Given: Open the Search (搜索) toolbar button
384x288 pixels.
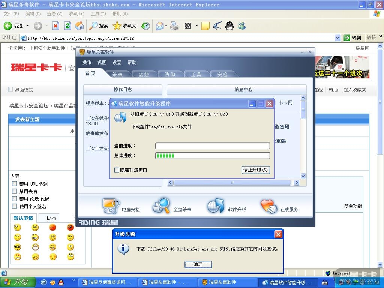Looking at the screenshot, I should click(99, 26).
